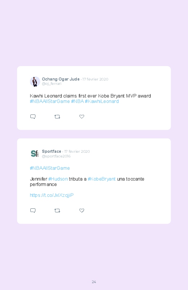
Task: Retweet the Sportface Jennifer Hudson tweet
Action: point(57,211)
